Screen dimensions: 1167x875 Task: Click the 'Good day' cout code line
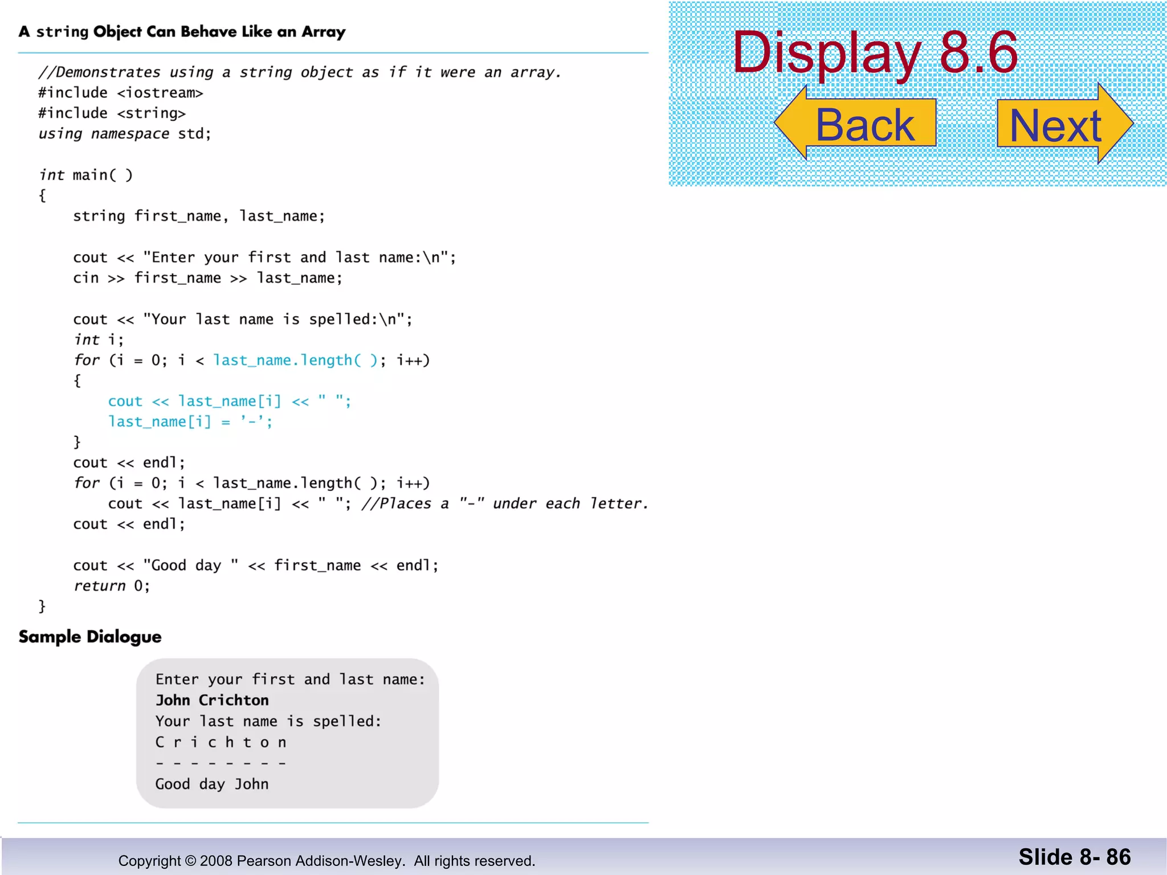click(x=256, y=565)
